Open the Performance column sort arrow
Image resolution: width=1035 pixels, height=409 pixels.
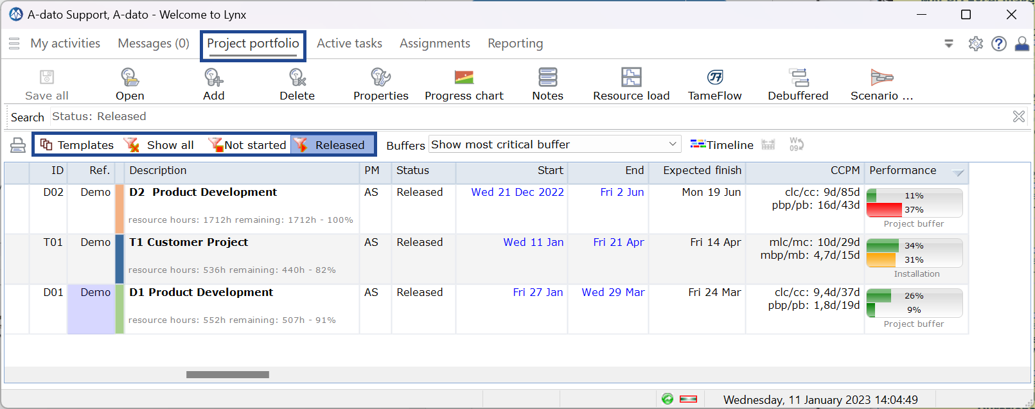click(957, 172)
